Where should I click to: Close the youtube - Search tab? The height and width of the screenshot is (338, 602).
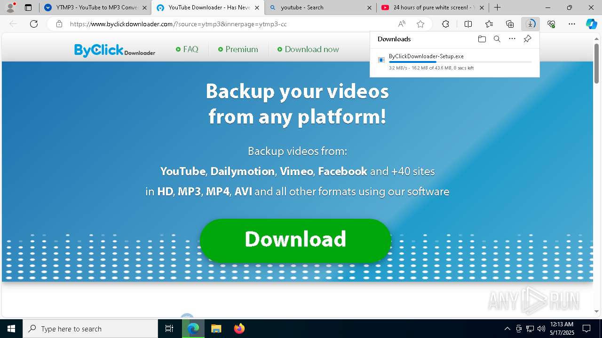pyautogui.click(x=369, y=8)
